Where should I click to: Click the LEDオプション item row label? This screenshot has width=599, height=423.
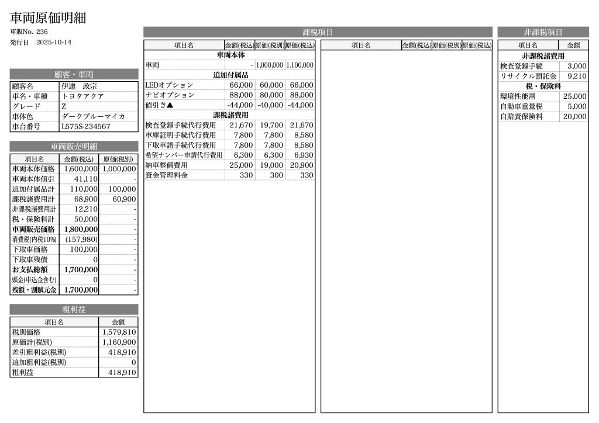(x=169, y=85)
